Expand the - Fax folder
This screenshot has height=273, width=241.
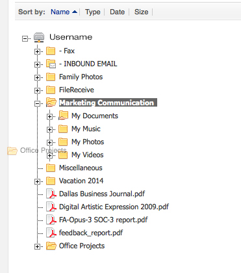[x=37, y=51]
